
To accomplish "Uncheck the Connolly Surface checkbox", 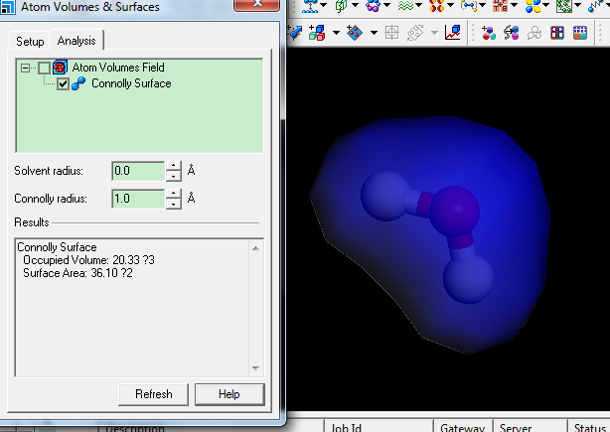I will click(x=63, y=83).
